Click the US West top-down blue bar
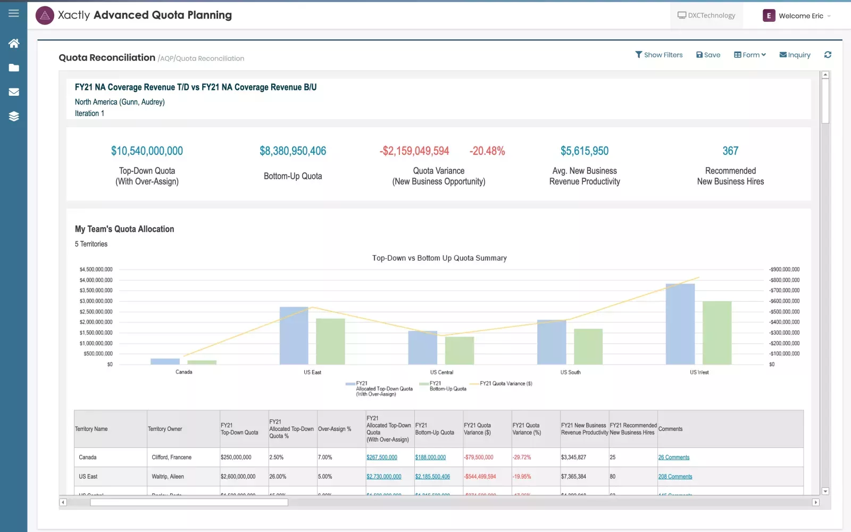 680,324
